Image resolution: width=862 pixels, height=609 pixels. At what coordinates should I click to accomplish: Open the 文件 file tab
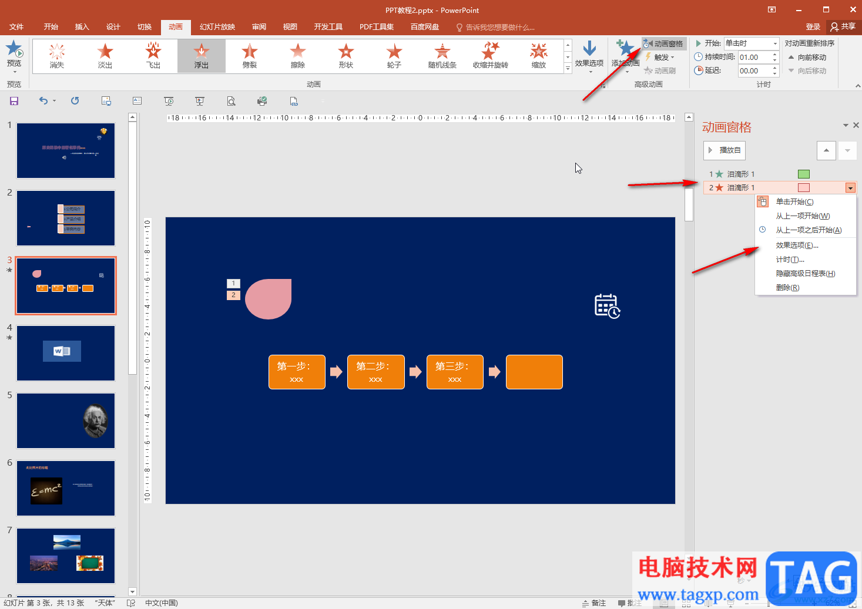pyautogui.click(x=16, y=27)
